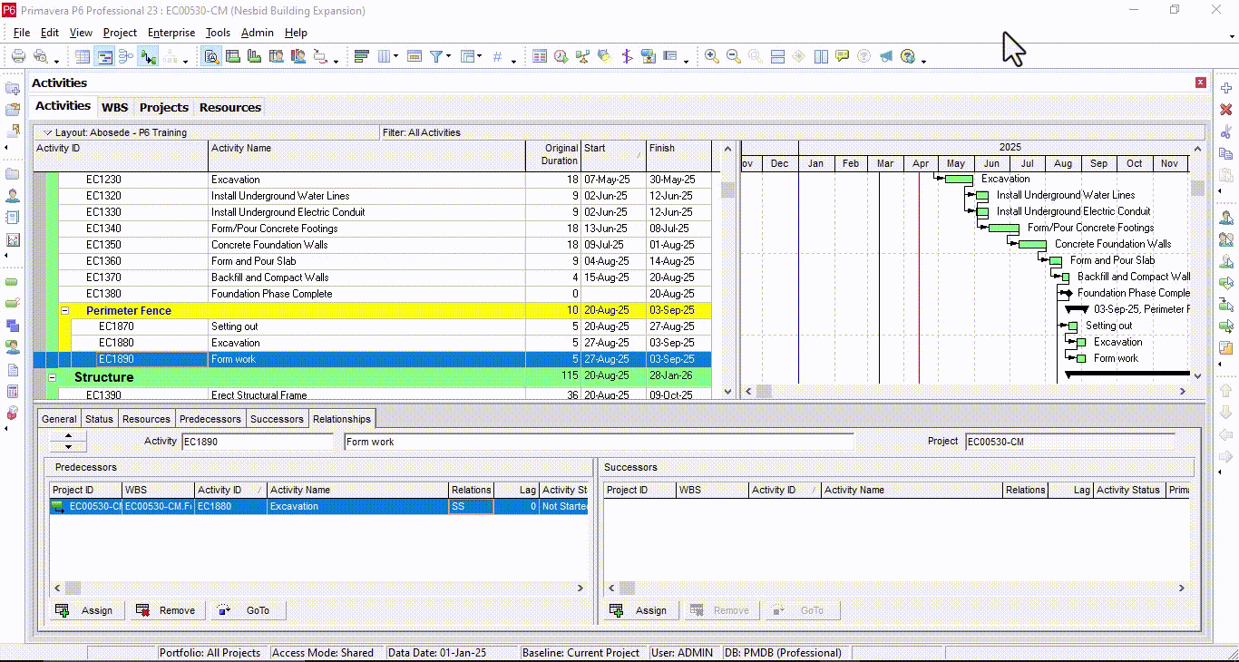Click Assign button under Successors
The width and height of the screenshot is (1239, 662).
639,610
